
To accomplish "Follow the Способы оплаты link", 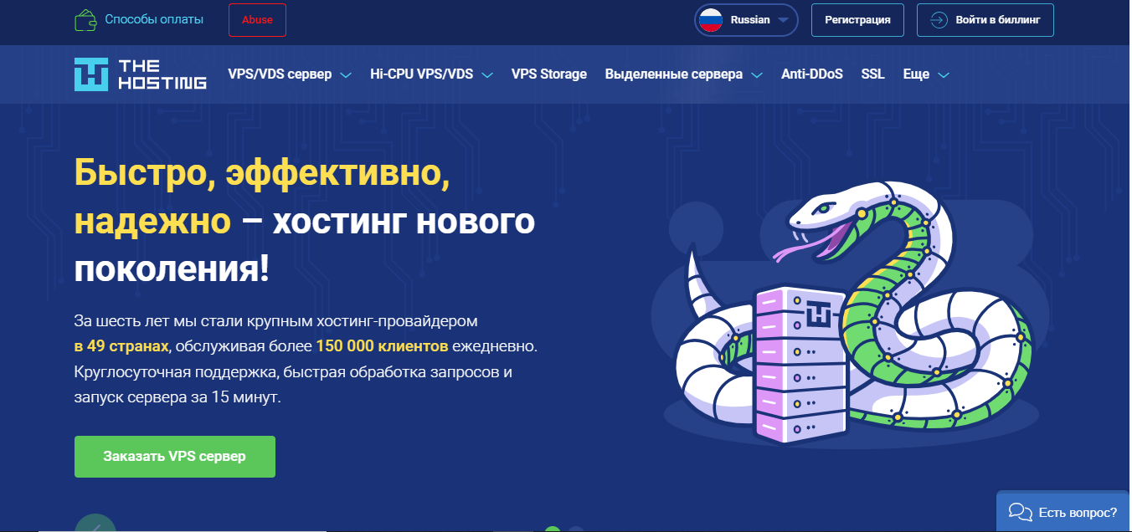I will tap(153, 19).
